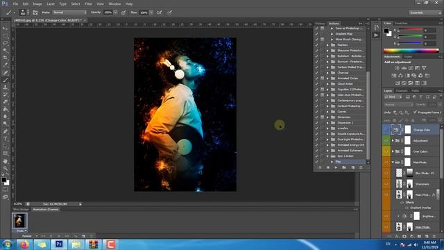The width and height of the screenshot is (444, 250).
Task: Toggle the Propagate Frame 1 checkbox
Action: click(415, 112)
